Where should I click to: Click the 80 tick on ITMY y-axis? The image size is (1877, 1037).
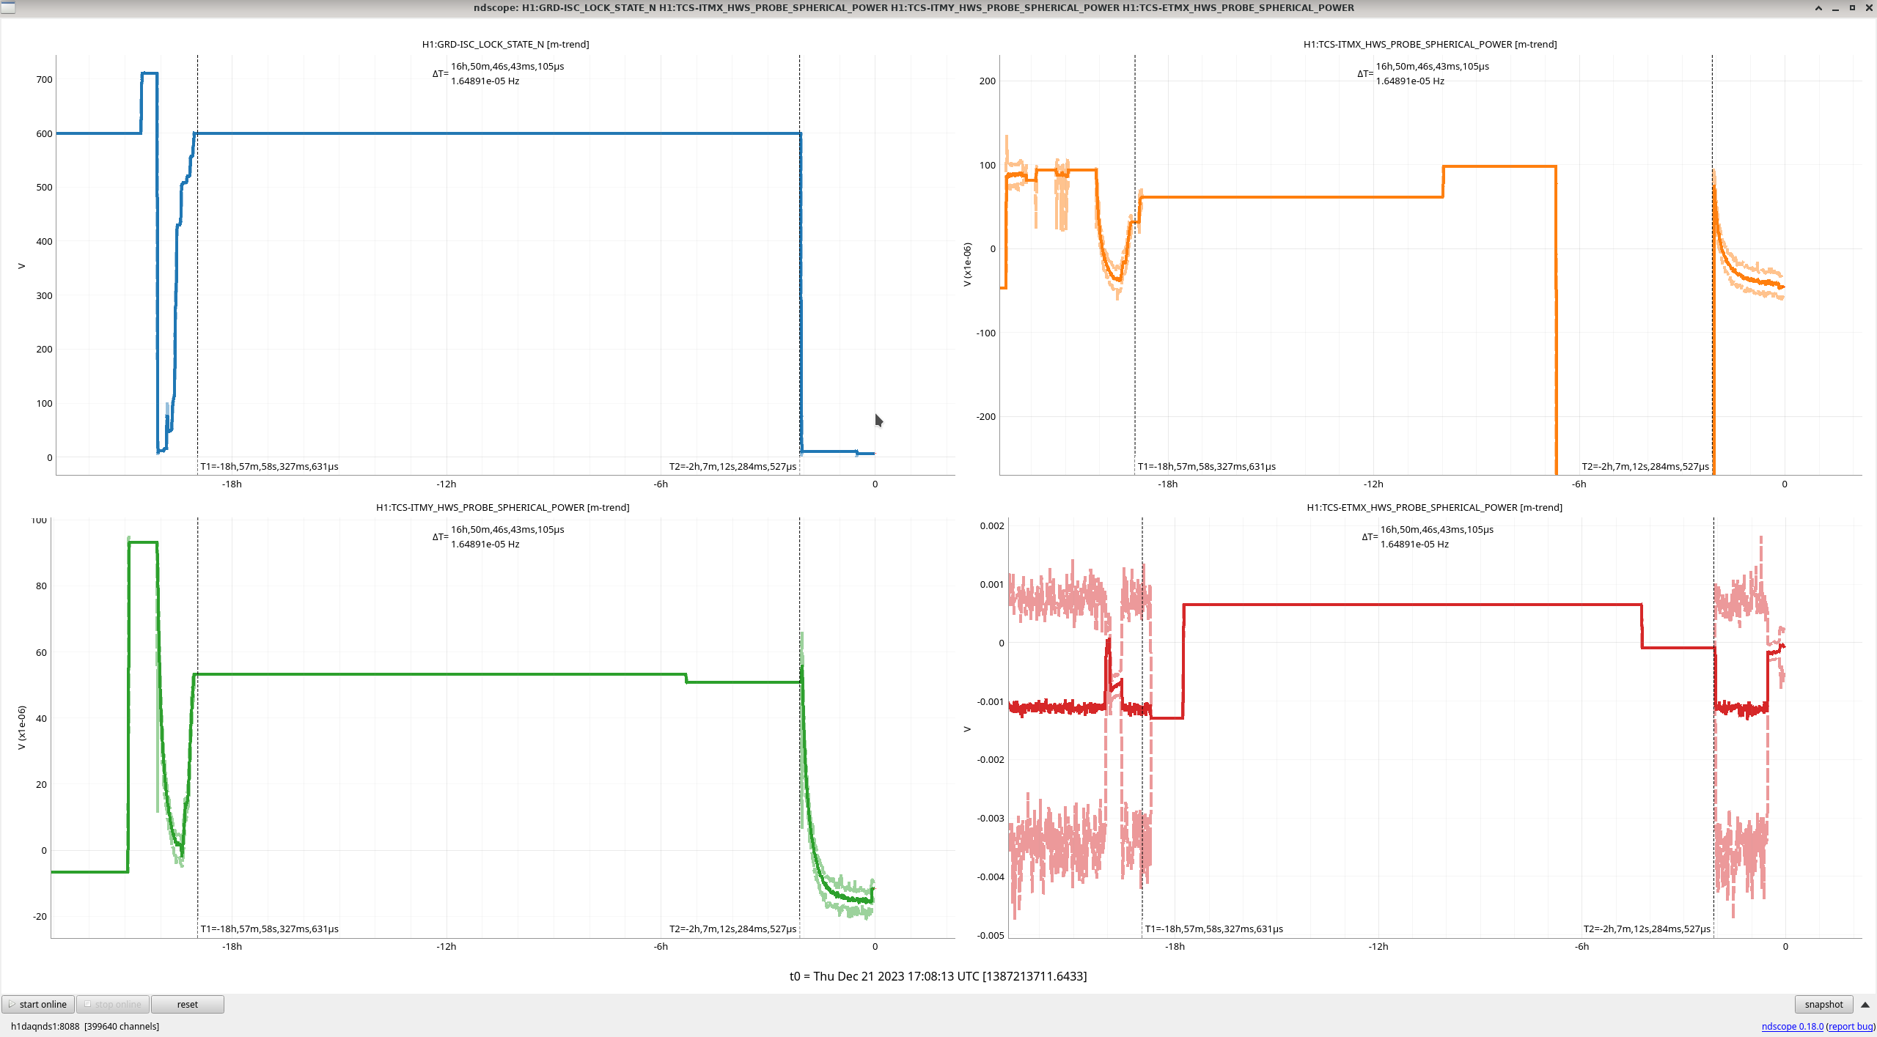pos(41,586)
